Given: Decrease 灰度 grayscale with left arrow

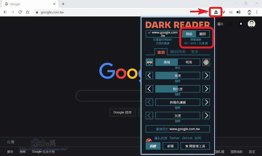Looking at the screenshot, I should pyautogui.click(x=149, y=115).
